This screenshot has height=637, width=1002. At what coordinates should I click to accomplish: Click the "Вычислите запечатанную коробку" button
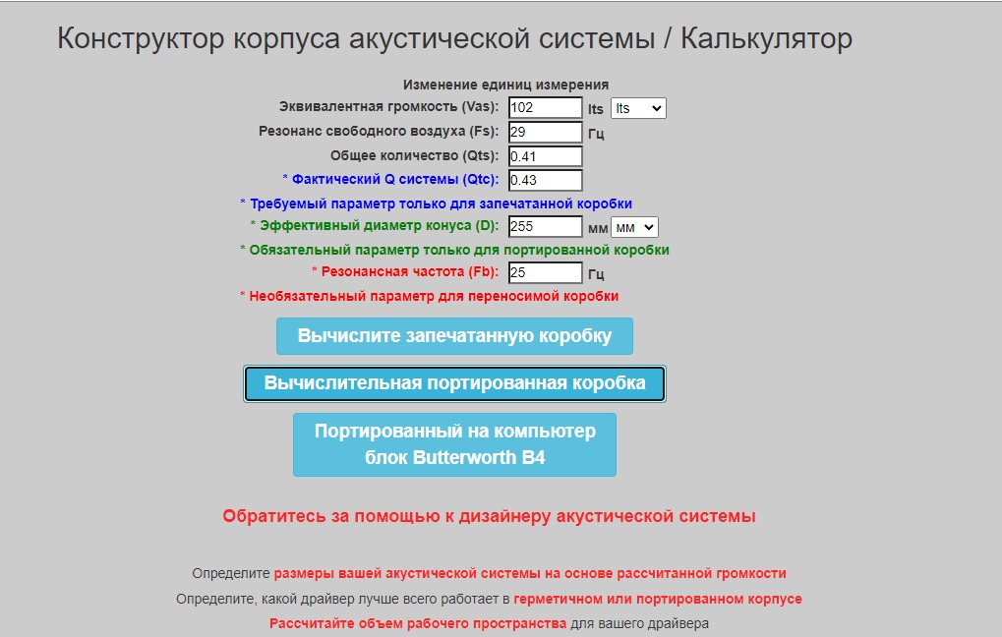pos(454,336)
